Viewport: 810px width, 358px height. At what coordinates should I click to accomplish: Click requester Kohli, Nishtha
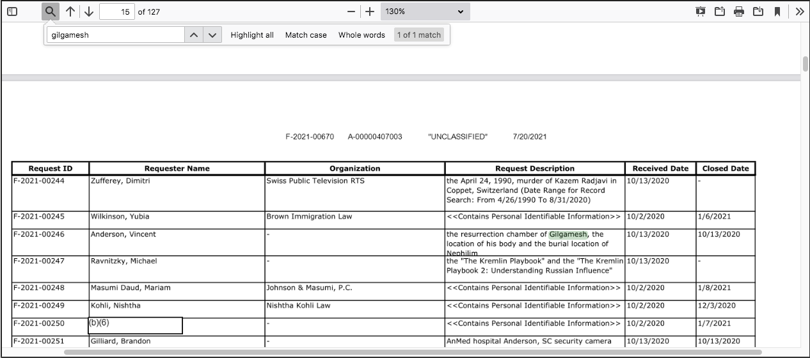click(115, 306)
